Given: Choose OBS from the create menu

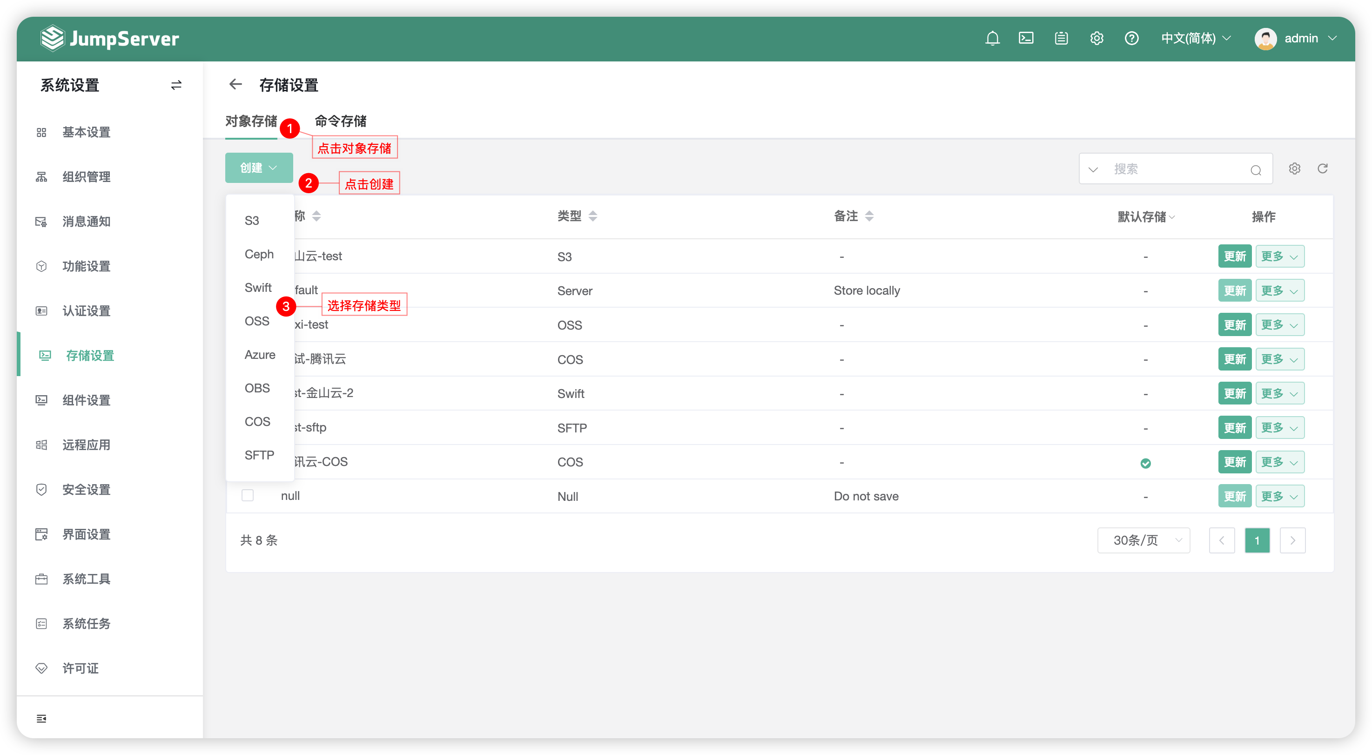Looking at the screenshot, I should click(x=257, y=388).
